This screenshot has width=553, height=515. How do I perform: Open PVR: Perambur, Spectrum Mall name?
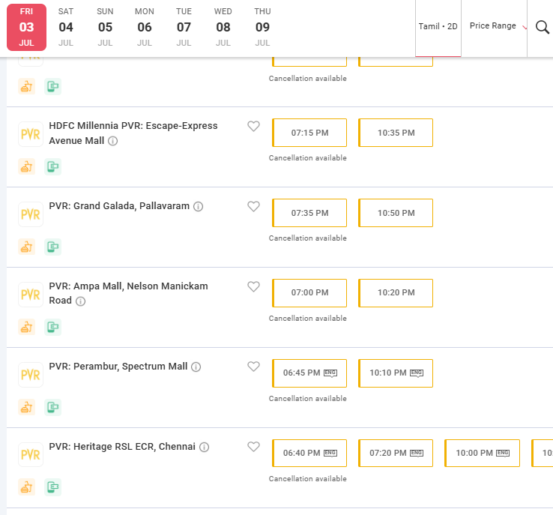coord(118,367)
